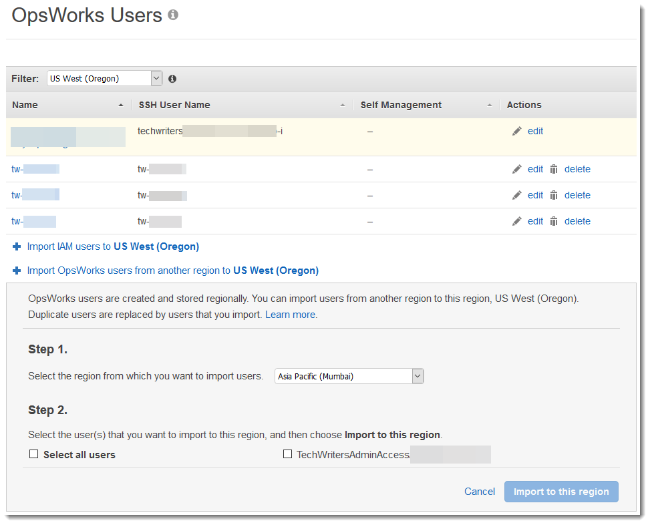Click the trash icon in the third tw- row
This screenshot has width=650, height=525.
pos(554,221)
